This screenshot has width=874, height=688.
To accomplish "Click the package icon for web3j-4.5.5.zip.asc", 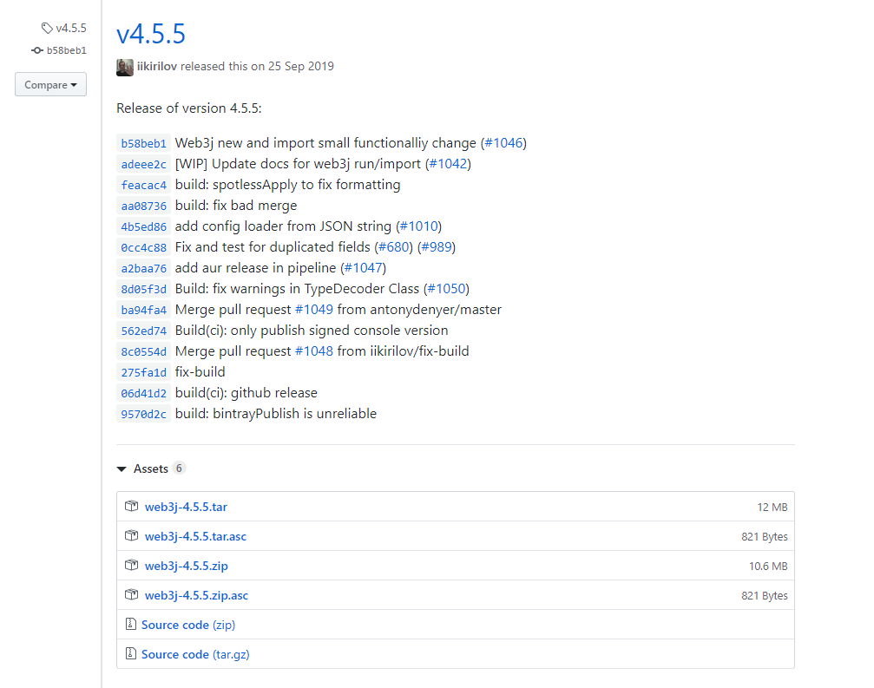I will pos(132,595).
